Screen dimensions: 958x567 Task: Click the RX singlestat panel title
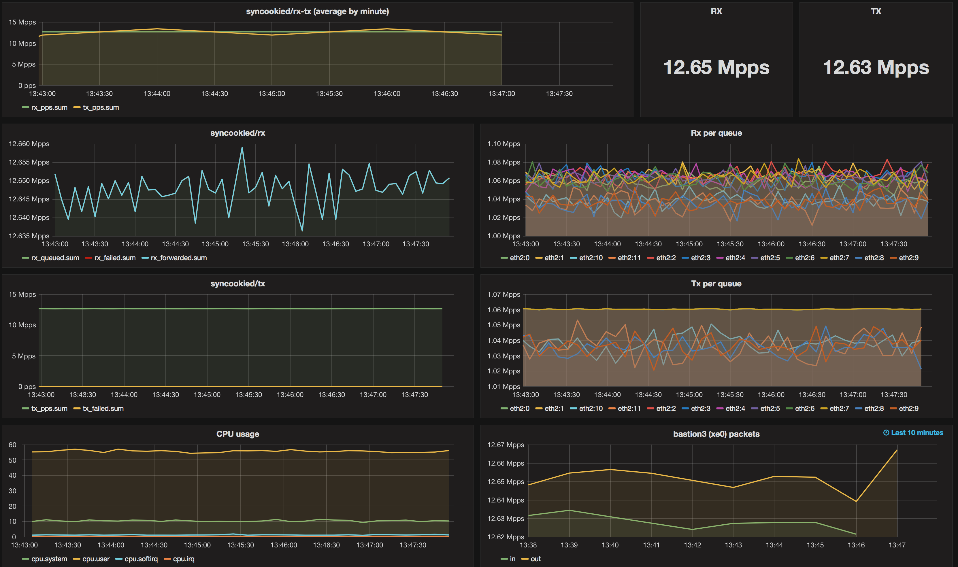point(716,11)
